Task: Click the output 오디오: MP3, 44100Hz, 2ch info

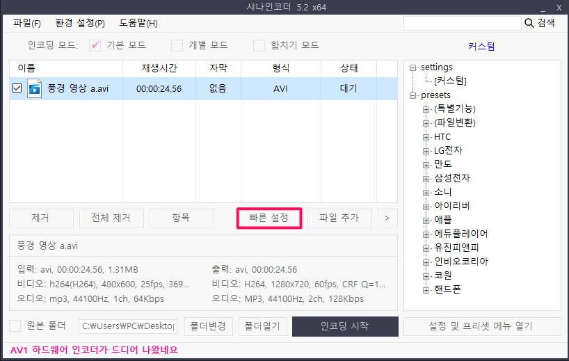Action: point(288,298)
